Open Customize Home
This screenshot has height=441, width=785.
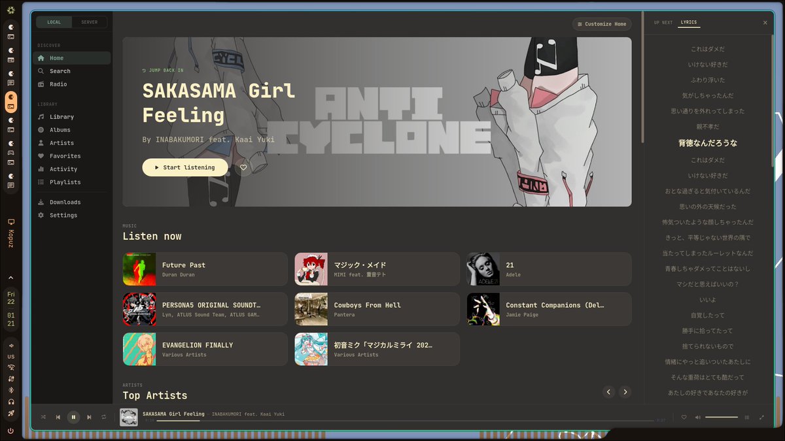[602, 24]
